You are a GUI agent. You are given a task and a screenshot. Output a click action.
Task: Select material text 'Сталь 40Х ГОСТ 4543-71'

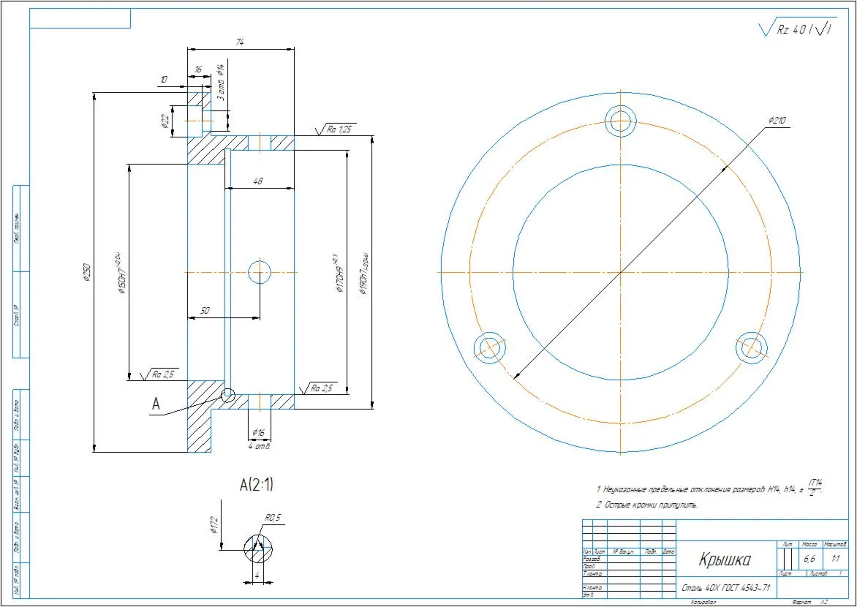pyautogui.click(x=726, y=589)
